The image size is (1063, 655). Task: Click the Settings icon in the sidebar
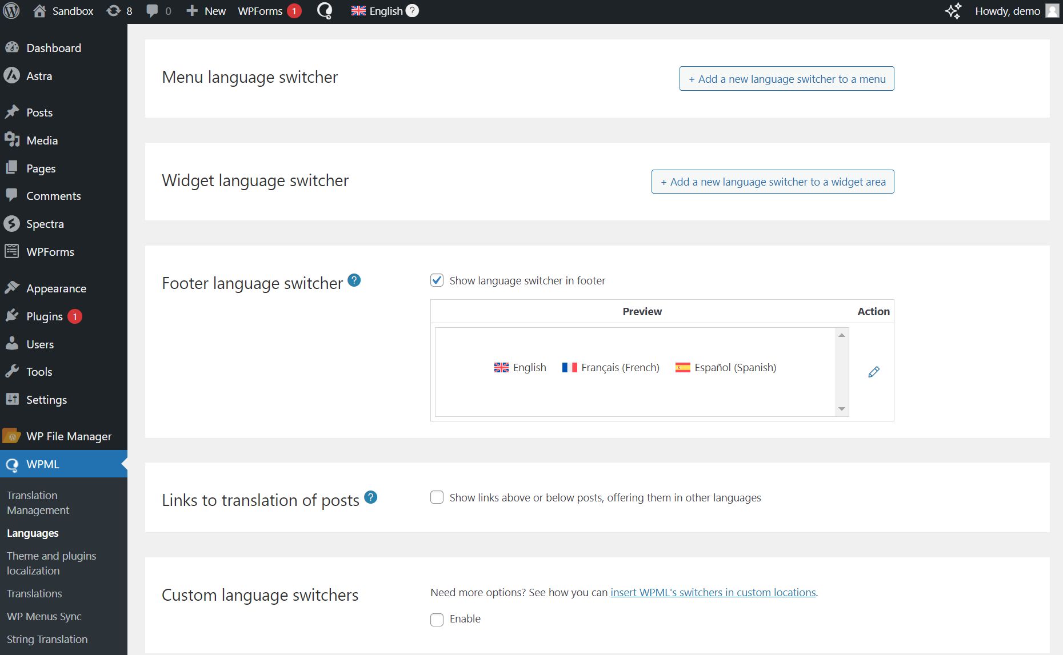[x=12, y=399]
